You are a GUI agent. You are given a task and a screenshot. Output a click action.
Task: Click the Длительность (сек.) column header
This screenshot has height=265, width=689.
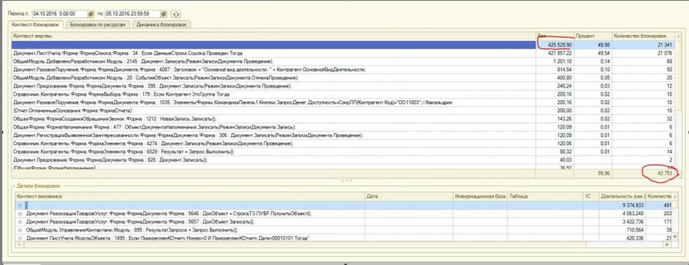click(623, 196)
